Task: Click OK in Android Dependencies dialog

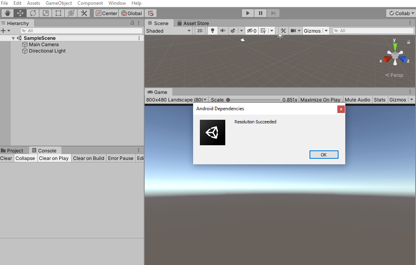Action: click(x=324, y=155)
